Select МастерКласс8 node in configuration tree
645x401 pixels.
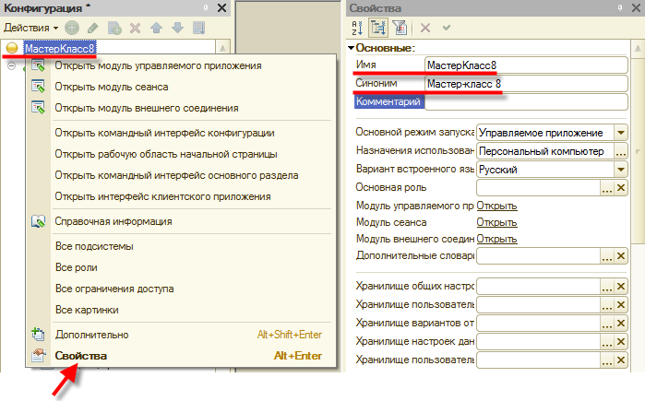[60, 47]
